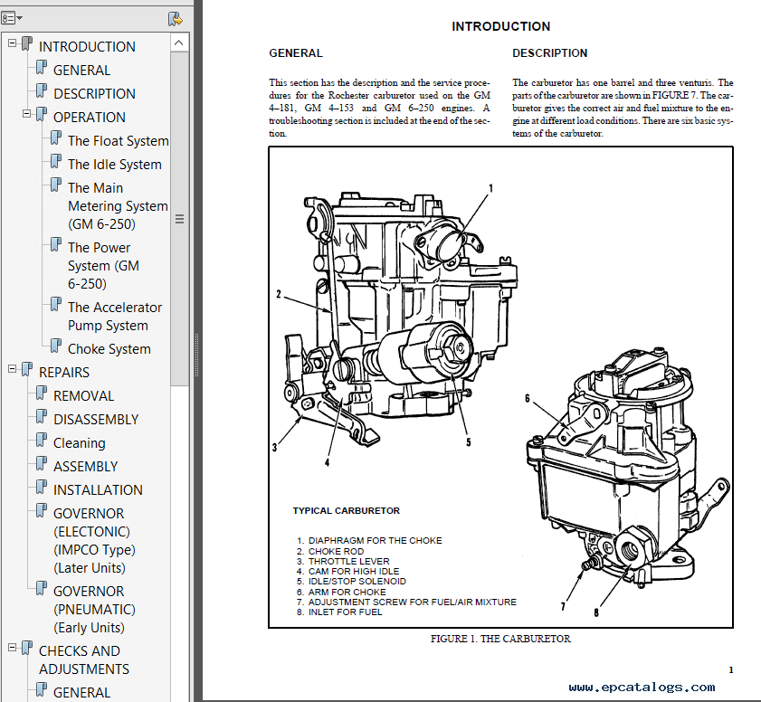Click the GENERAL heading on the document page

pos(296,53)
